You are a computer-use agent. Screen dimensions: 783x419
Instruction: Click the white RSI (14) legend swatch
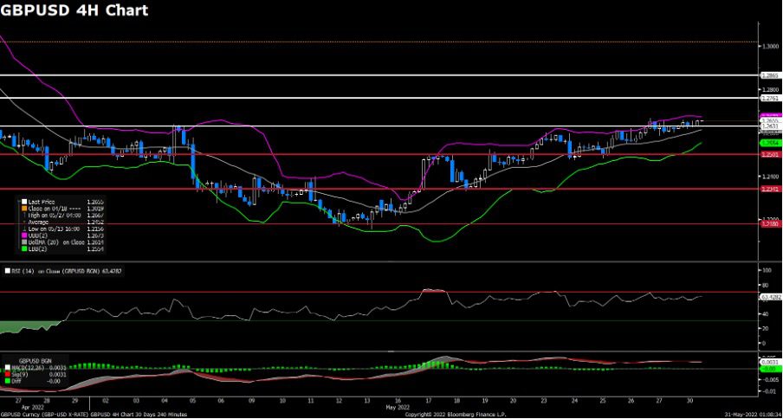(7, 271)
